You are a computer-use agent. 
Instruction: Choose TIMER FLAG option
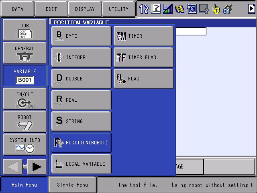pos(144,57)
